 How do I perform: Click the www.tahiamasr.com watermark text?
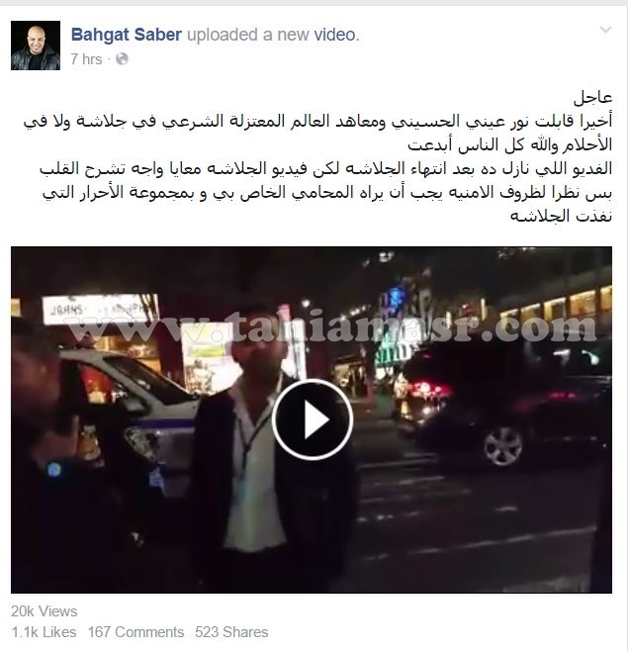pos(332,326)
